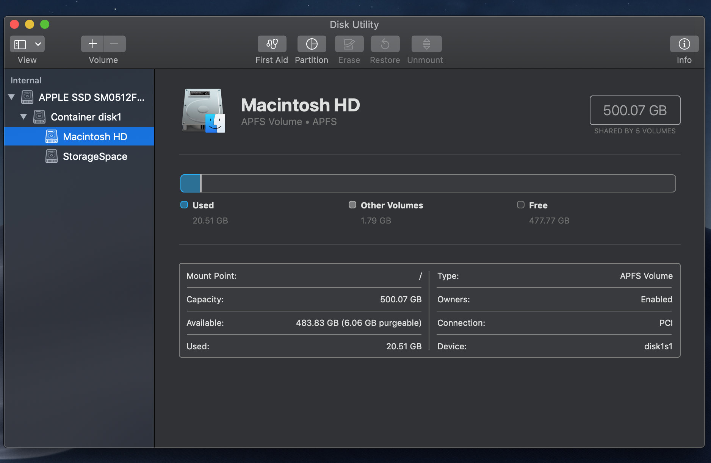Click the Internal sidebar section header

pos(26,80)
